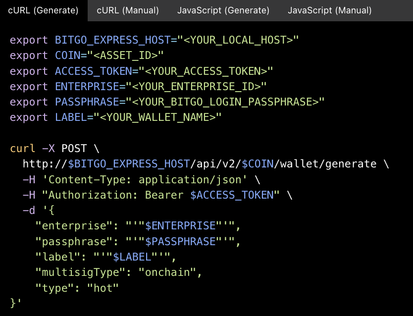Viewport: 413px width, 316px height.
Task: Click the curl command keyword
Action: point(23,148)
